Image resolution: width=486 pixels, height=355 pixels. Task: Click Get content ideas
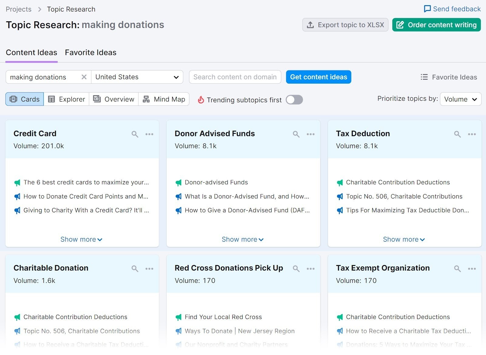point(318,77)
